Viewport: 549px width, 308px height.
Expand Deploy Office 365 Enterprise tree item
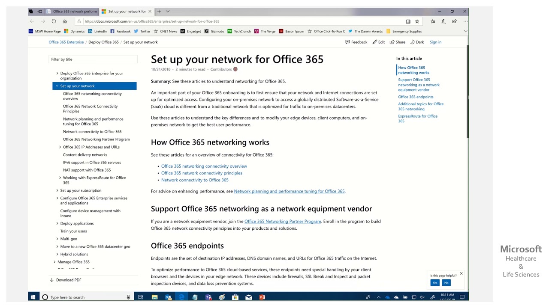57,73
